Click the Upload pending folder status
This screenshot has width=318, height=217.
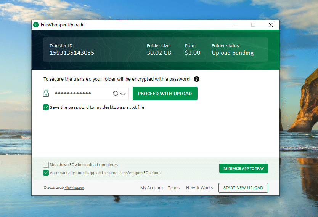[233, 53]
